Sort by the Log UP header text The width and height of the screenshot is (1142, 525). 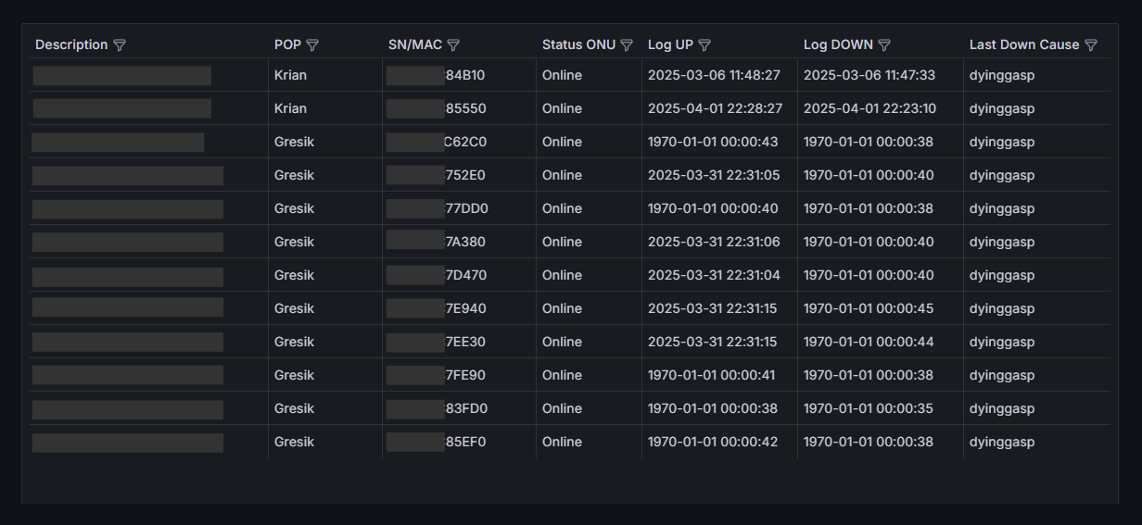670,44
